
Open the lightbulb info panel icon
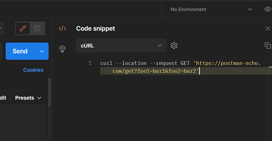point(63,49)
